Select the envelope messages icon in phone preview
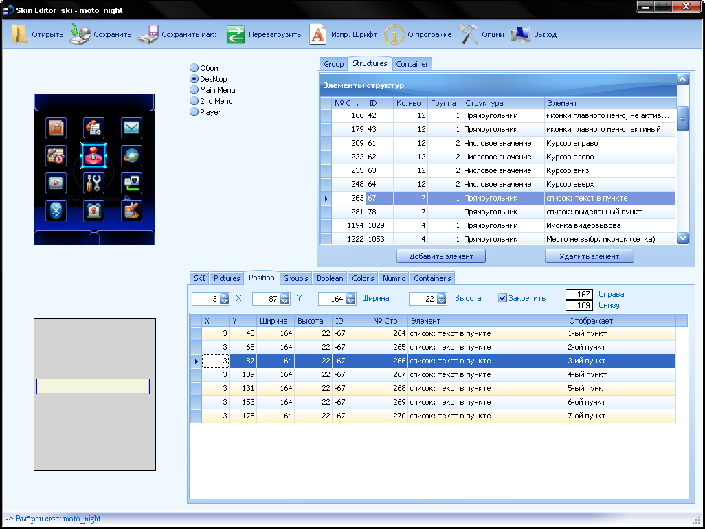Screen dimensions: 705x529 click(131, 128)
